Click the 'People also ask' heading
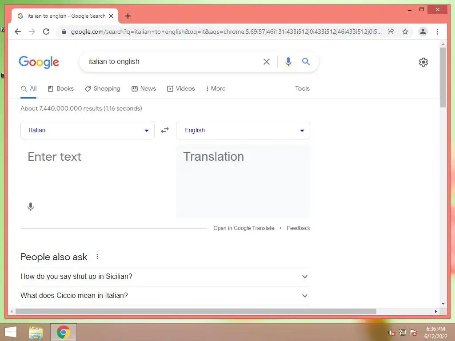This screenshot has height=341, width=455. click(x=54, y=257)
